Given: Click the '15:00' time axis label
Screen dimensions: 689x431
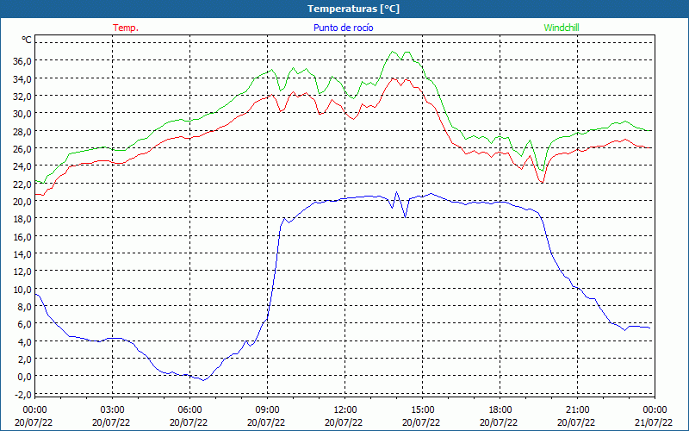Looking at the screenshot, I should (422, 410).
